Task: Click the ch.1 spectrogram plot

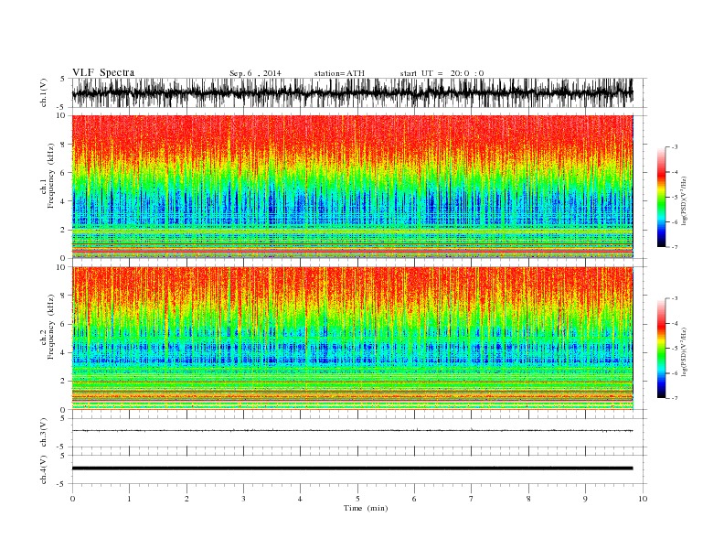Action: tap(352, 186)
